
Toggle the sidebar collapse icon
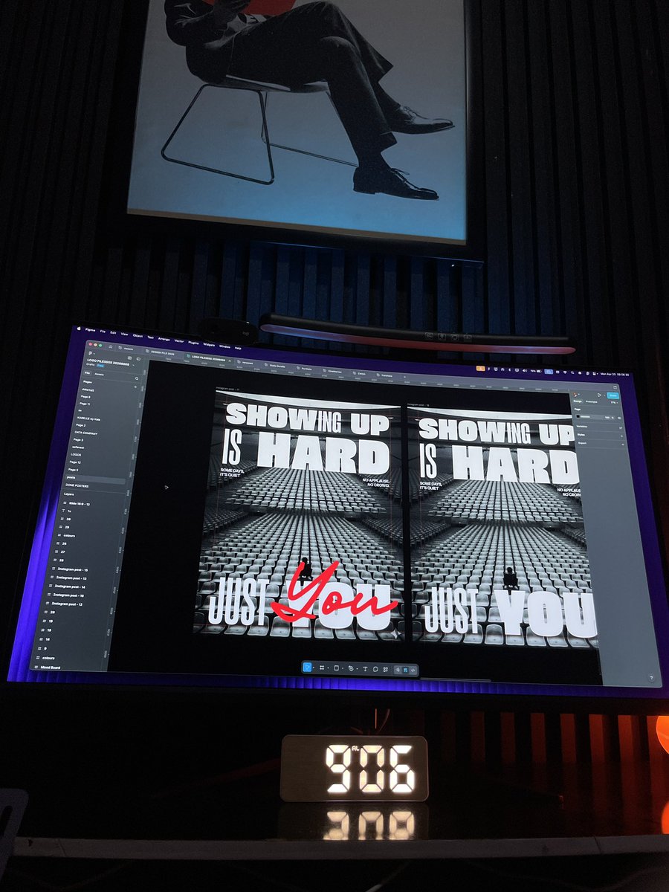[138, 358]
